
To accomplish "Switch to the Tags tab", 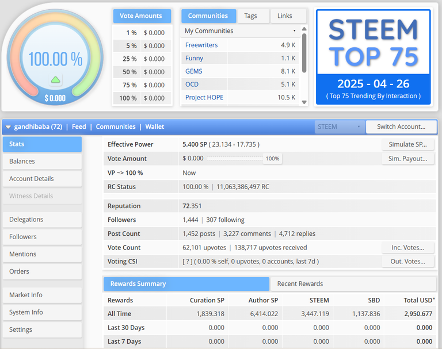I will (x=253, y=16).
